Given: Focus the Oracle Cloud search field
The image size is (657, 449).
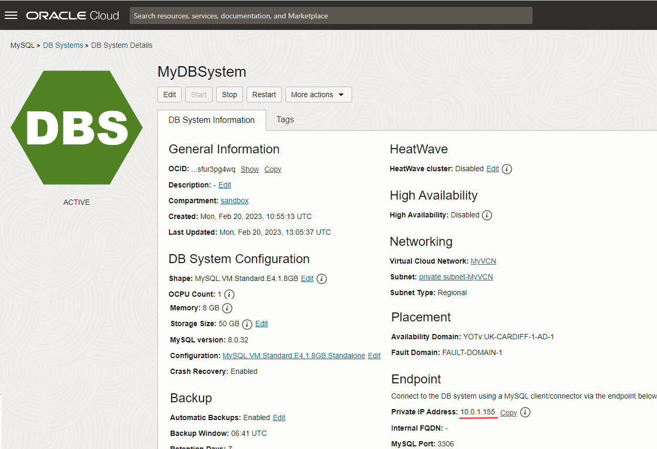Looking at the screenshot, I should 331,16.
